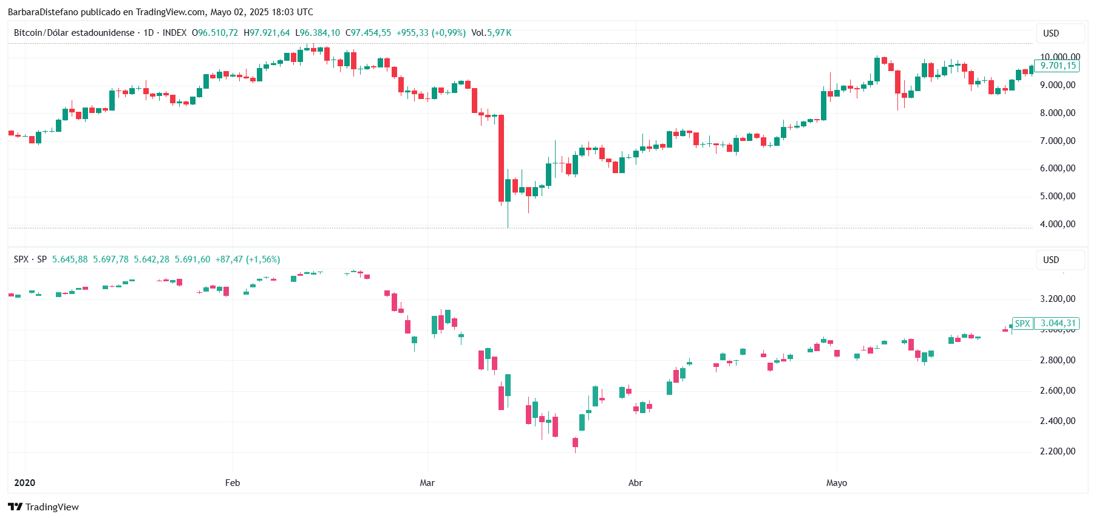Click the TradingView wordmark at bottom
Viewport: 1096px width, 520px height.
pyautogui.click(x=52, y=507)
